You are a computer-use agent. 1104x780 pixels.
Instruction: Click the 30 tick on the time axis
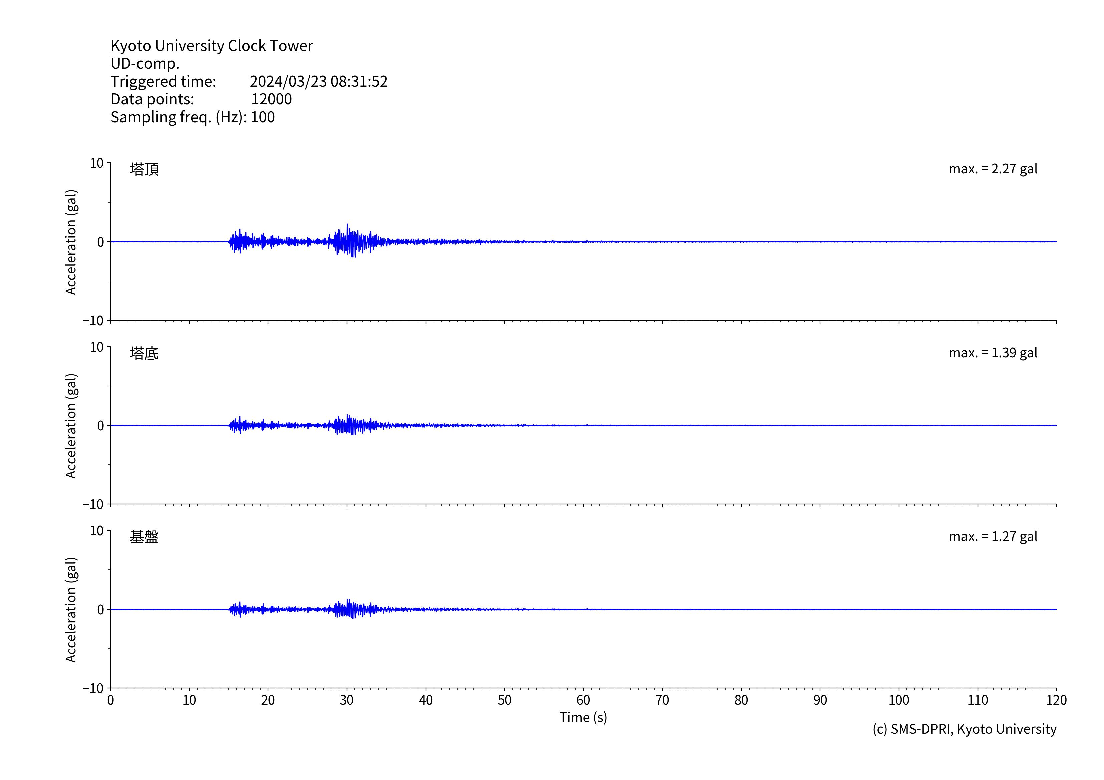click(347, 700)
